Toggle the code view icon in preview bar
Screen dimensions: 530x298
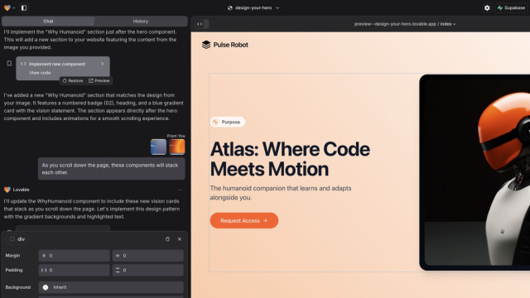(200, 24)
